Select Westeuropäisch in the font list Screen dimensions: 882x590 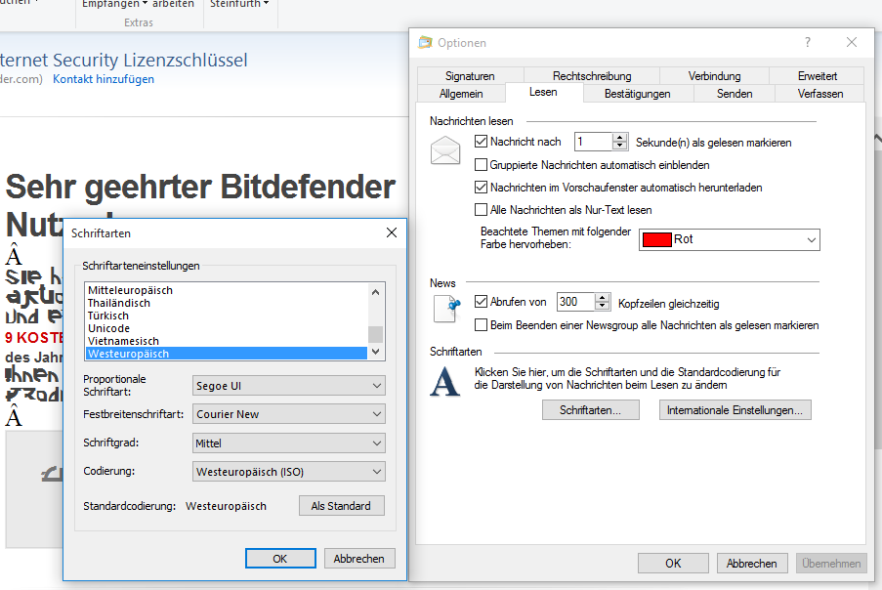tap(227, 354)
